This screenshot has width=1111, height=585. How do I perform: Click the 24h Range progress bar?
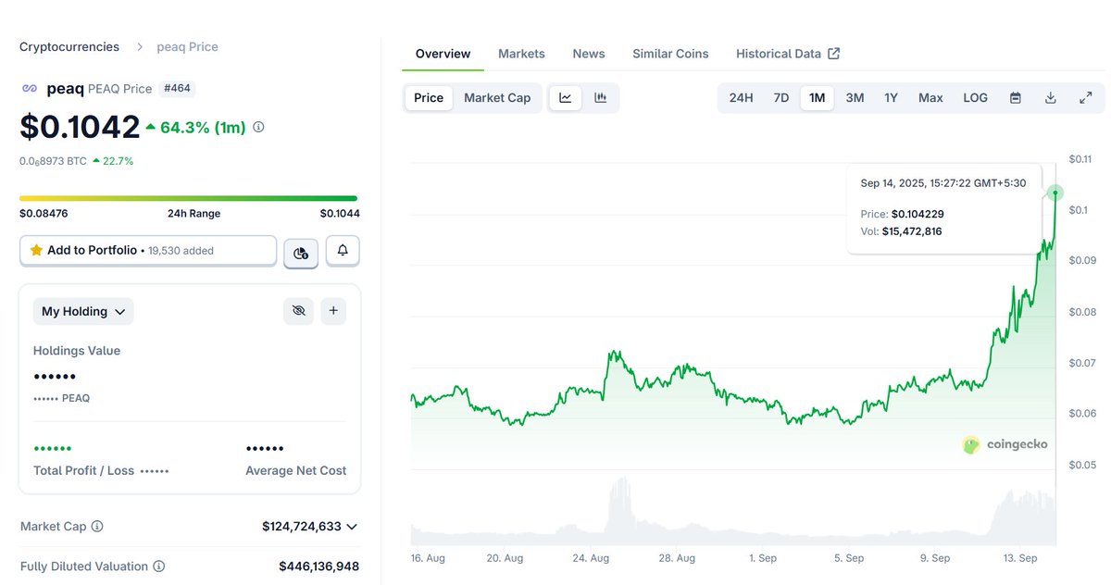(x=188, y=198)
